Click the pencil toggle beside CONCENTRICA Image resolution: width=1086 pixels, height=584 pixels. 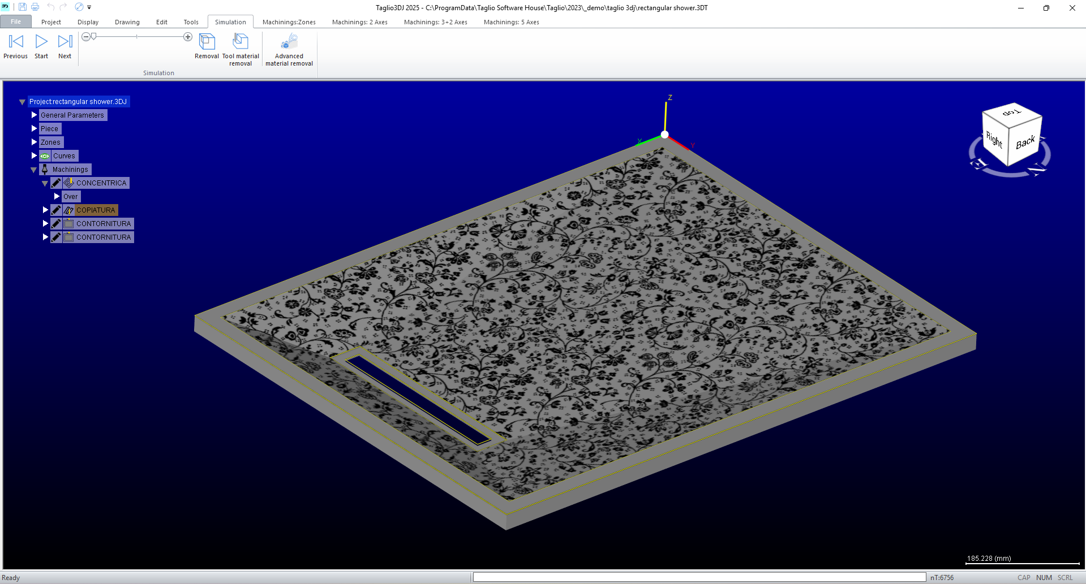pyautogui.click(x=56, y=183)
